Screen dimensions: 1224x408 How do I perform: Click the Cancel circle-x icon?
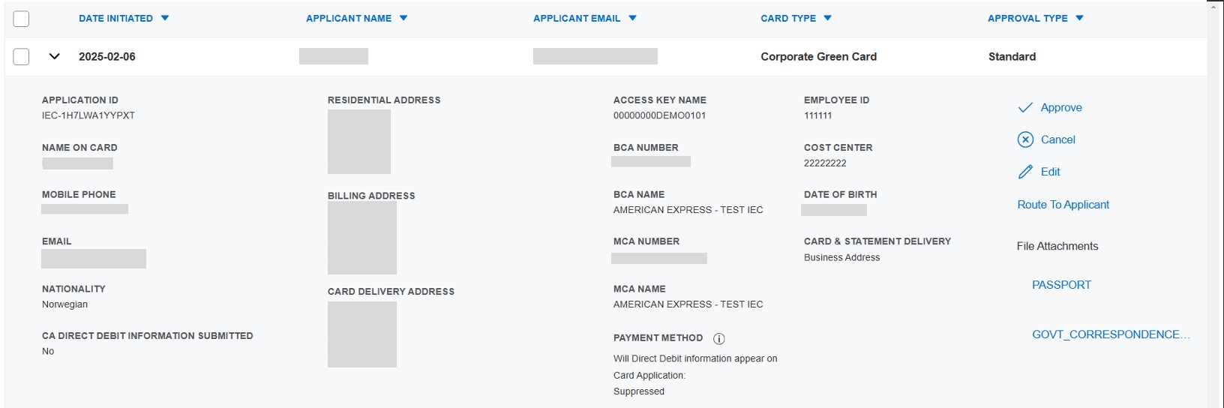tap(1025, 139)
